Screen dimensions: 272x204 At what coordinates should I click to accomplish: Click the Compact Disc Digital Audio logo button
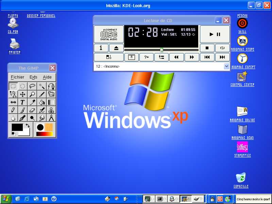[109, 34]
